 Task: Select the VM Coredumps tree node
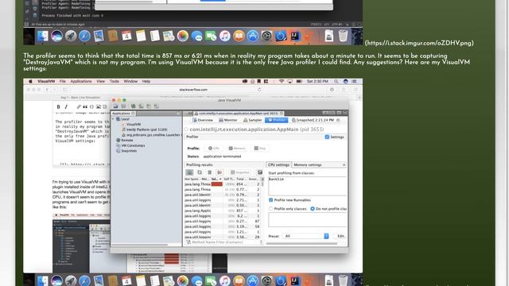tap(130, 145)
